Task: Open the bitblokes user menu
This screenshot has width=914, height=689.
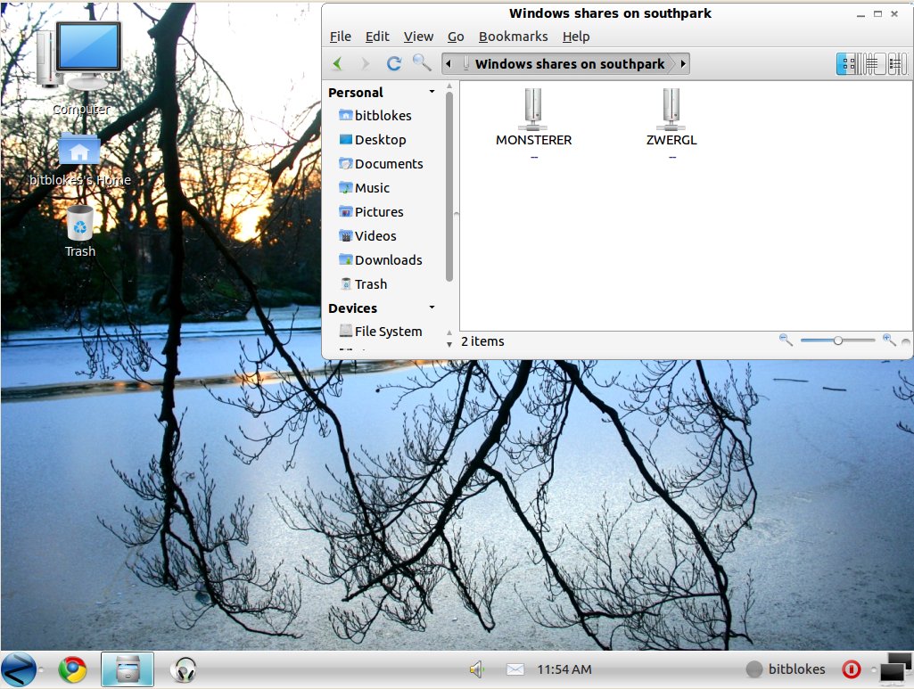Action: pos(786,669)
